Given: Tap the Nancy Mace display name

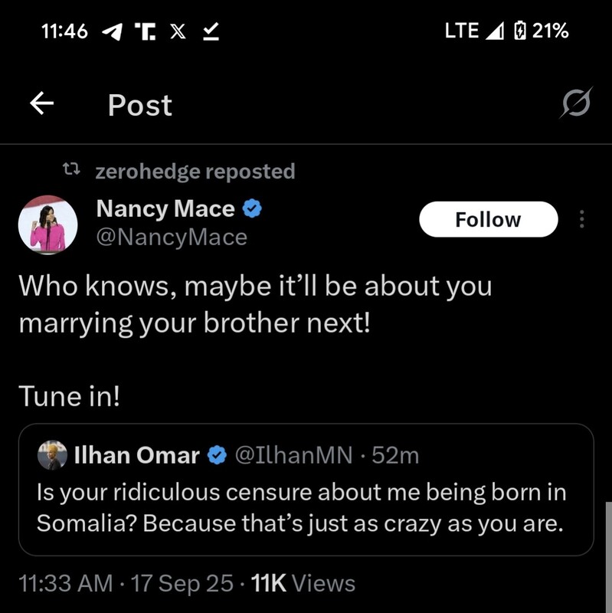Looking at the screenshot, I should [165, 208].
